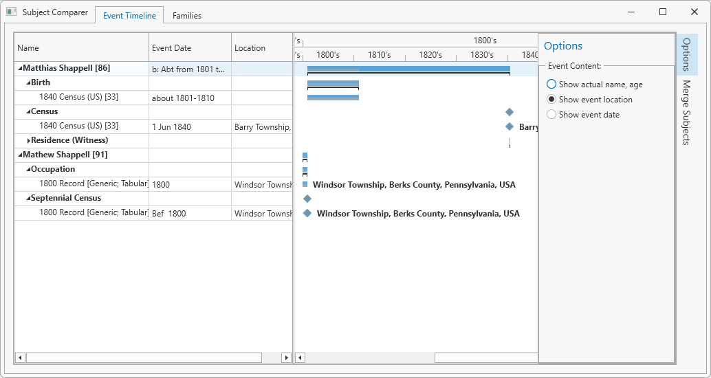This screenshot has width=711, height=378.
Task: Click the Name column header
Action: tap(81, 48)
